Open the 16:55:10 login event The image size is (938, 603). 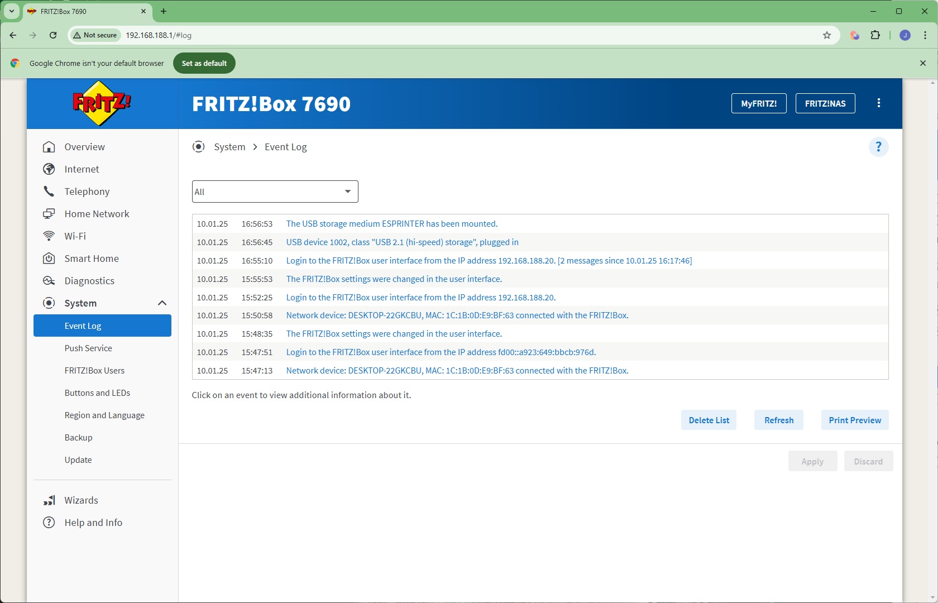pos(489,261)
